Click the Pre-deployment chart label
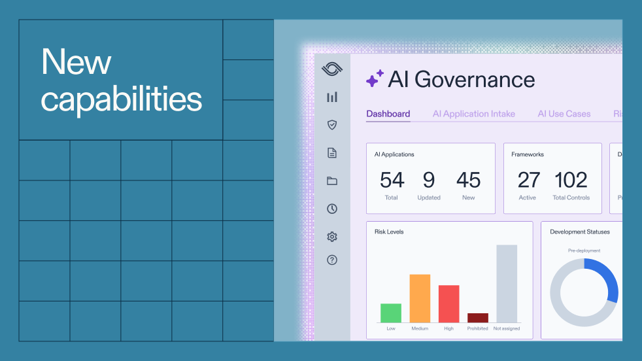Screen dimensions: 642x361 point(584,250)
